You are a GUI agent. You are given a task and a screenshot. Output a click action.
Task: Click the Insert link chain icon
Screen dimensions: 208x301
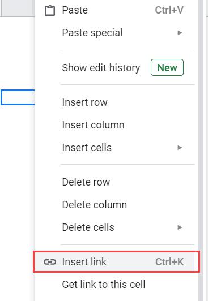tap(50, 261)
